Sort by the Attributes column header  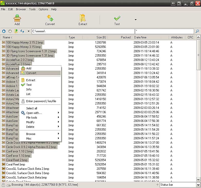pos(177,37)
